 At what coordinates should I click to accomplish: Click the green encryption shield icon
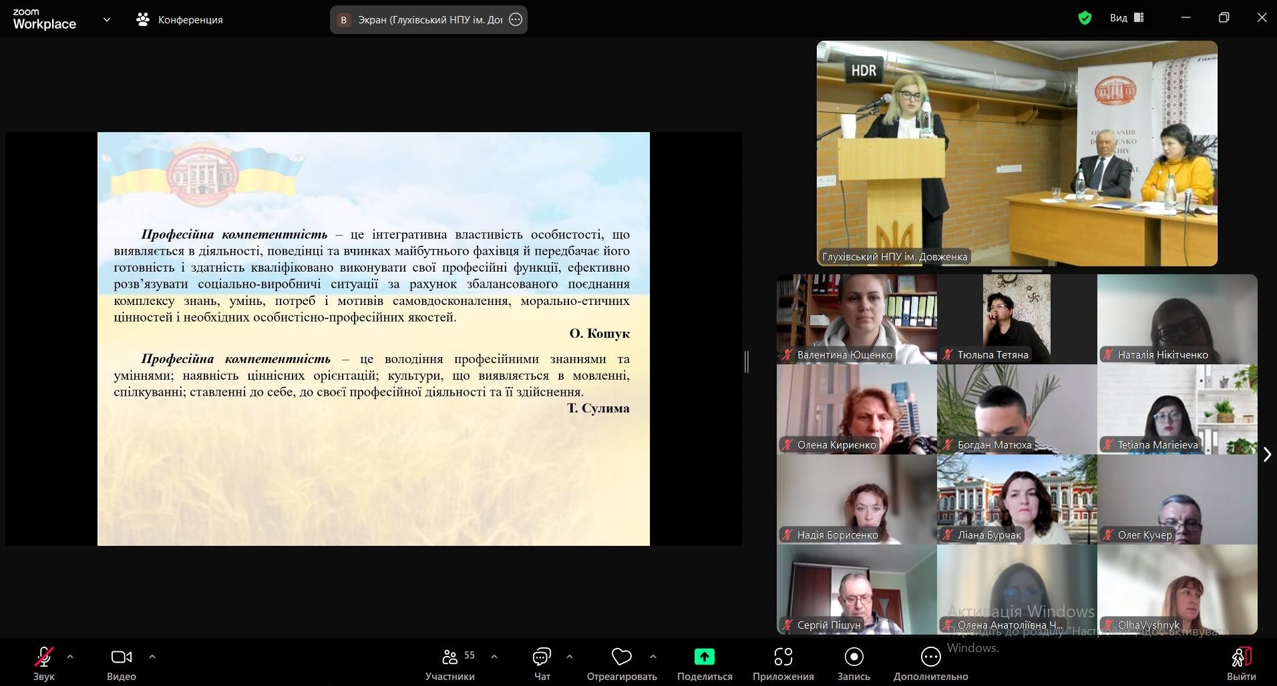1085,18
